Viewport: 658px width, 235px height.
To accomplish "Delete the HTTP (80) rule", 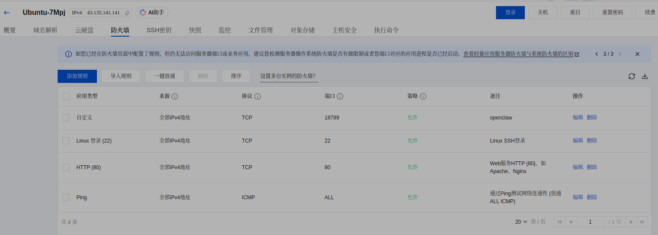I will click(592, 167).
